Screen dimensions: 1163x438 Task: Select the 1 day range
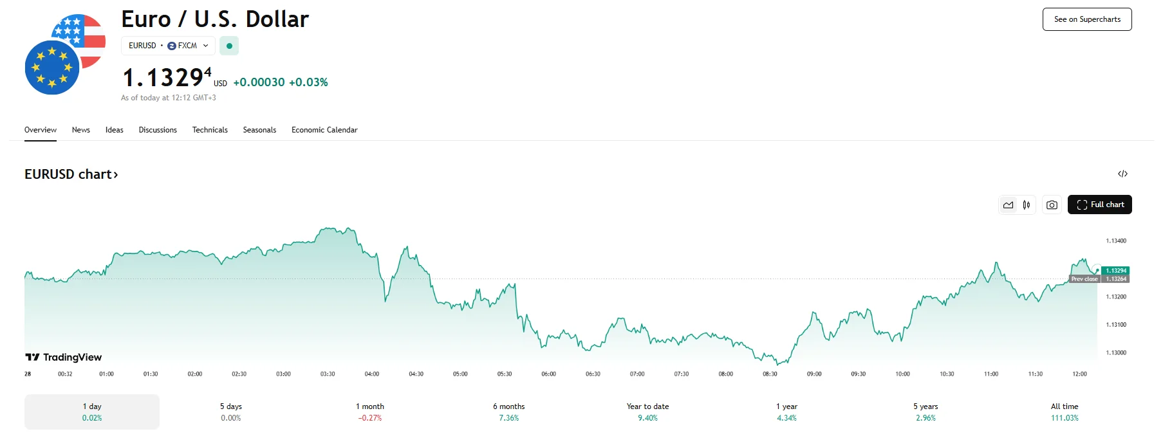[x=92, y=412]
